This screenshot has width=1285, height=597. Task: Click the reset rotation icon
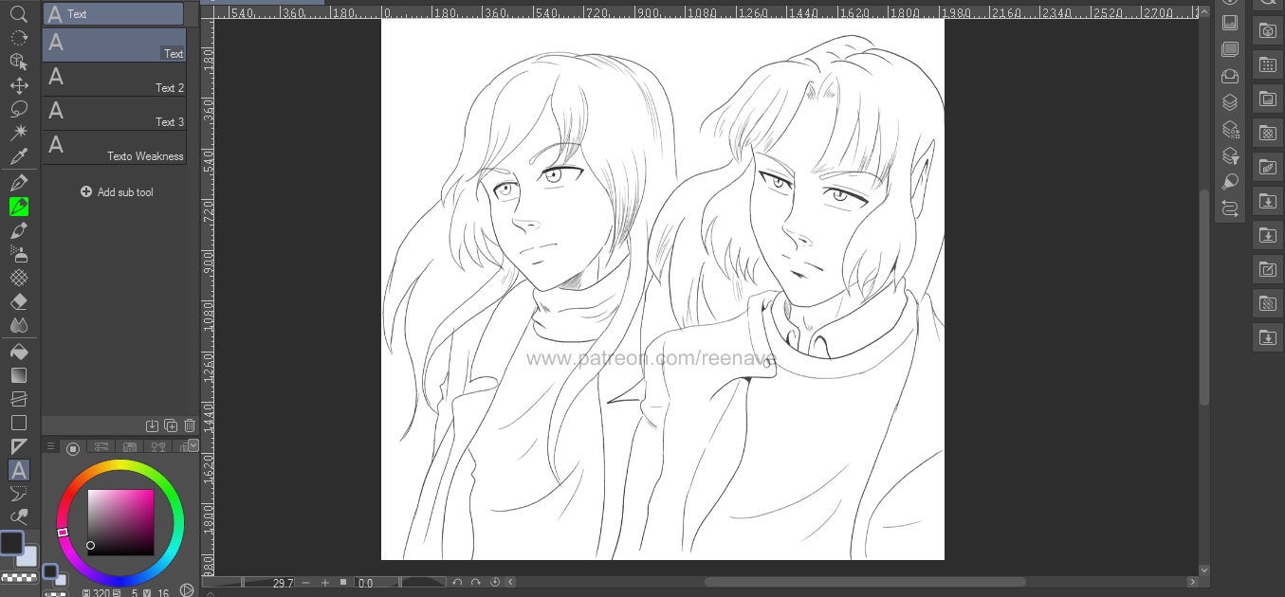[494, 583]
